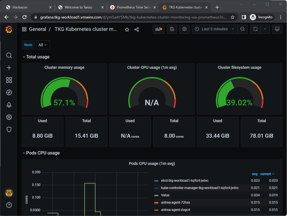Open the Alerting bell sidebar icon

click(x=9, y=105)
